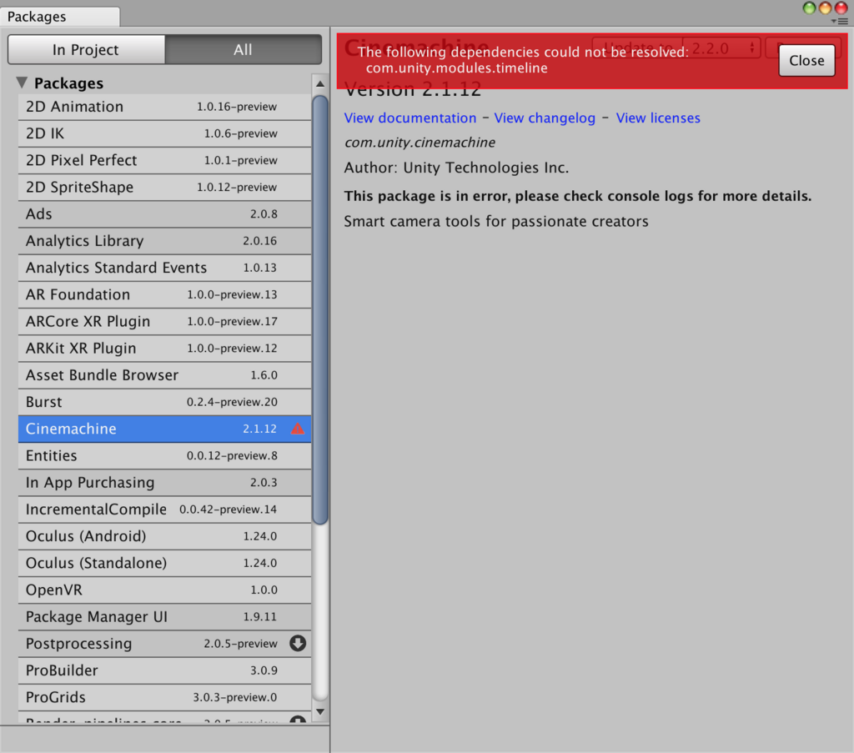Select the ARKit XR Plugin package

[164, 349]
